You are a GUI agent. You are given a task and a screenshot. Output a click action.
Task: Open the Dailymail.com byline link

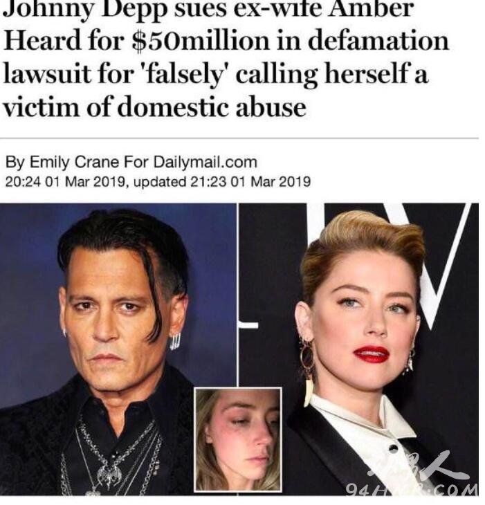[205, 162]
